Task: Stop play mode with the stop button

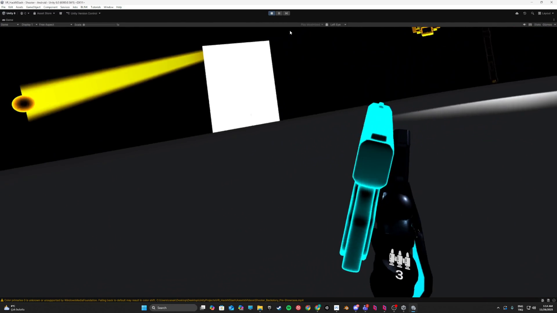Action: tap(272, 13)
